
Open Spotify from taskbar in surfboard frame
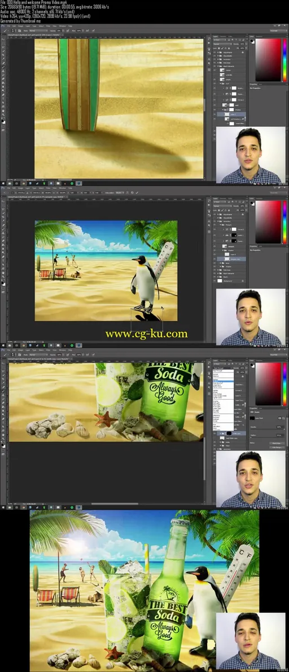pyautogui.click(x=72, y=183)
